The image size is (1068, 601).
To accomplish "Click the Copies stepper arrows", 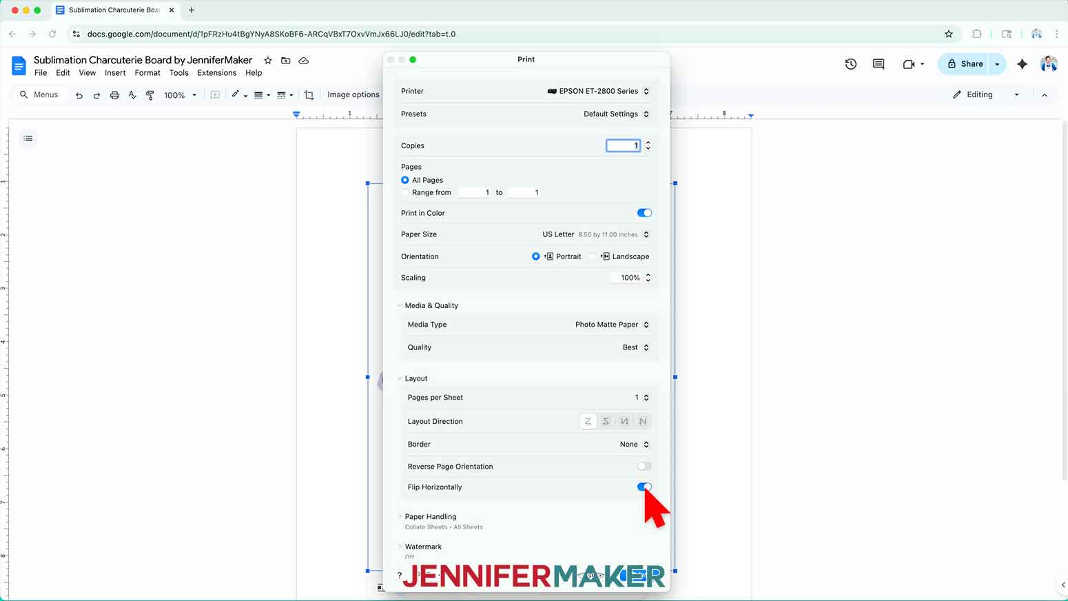I will 648,145.
